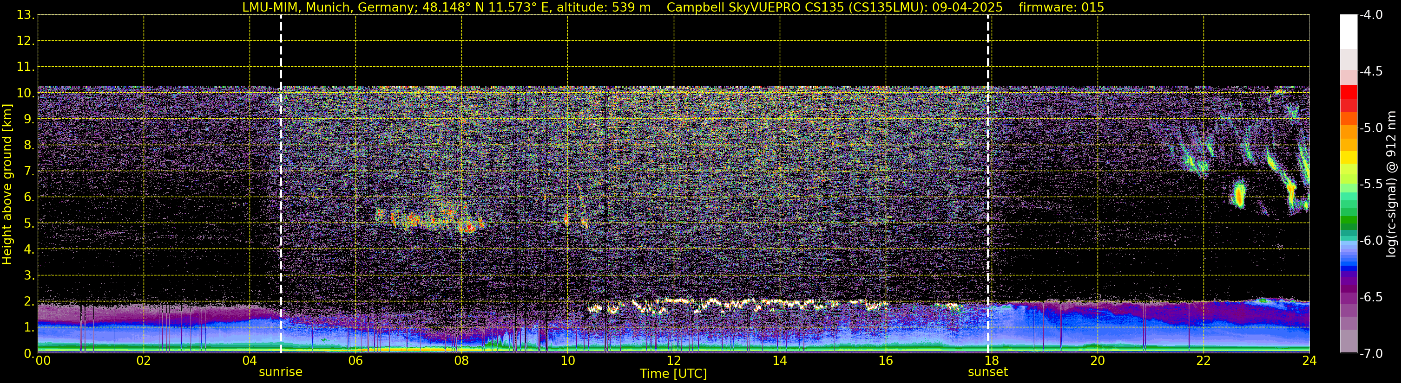Image resolution: width=1401 pixels, height=383 pixels.
Task: Click the colorbar tick "-4.0"
Action: coord(1370,15)
